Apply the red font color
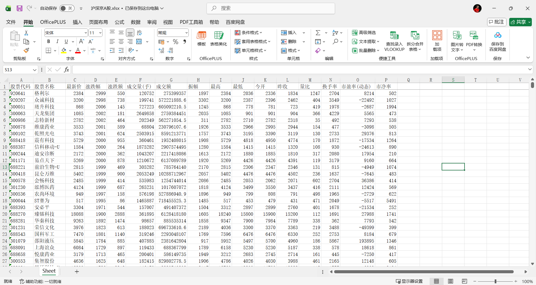Image resolution: width=536 pixels, height=285 pixels. click(78, 51)
